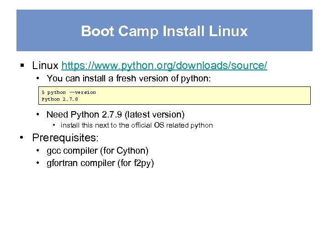Select the gcc compiler (for Cython) line
This screenshot has width=329, height=247.
click(x=97, y=150)
